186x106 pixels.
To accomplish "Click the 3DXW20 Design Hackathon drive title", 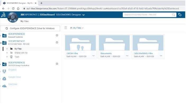I will coord(16,63).
